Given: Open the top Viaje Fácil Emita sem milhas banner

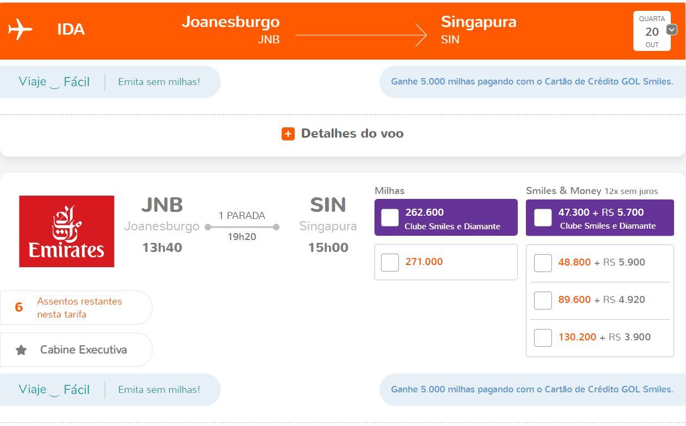Looking at the screenshot, I should (x=110, y=82).
